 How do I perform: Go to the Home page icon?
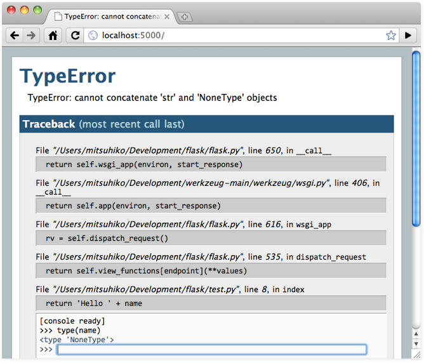coord(53,36)
